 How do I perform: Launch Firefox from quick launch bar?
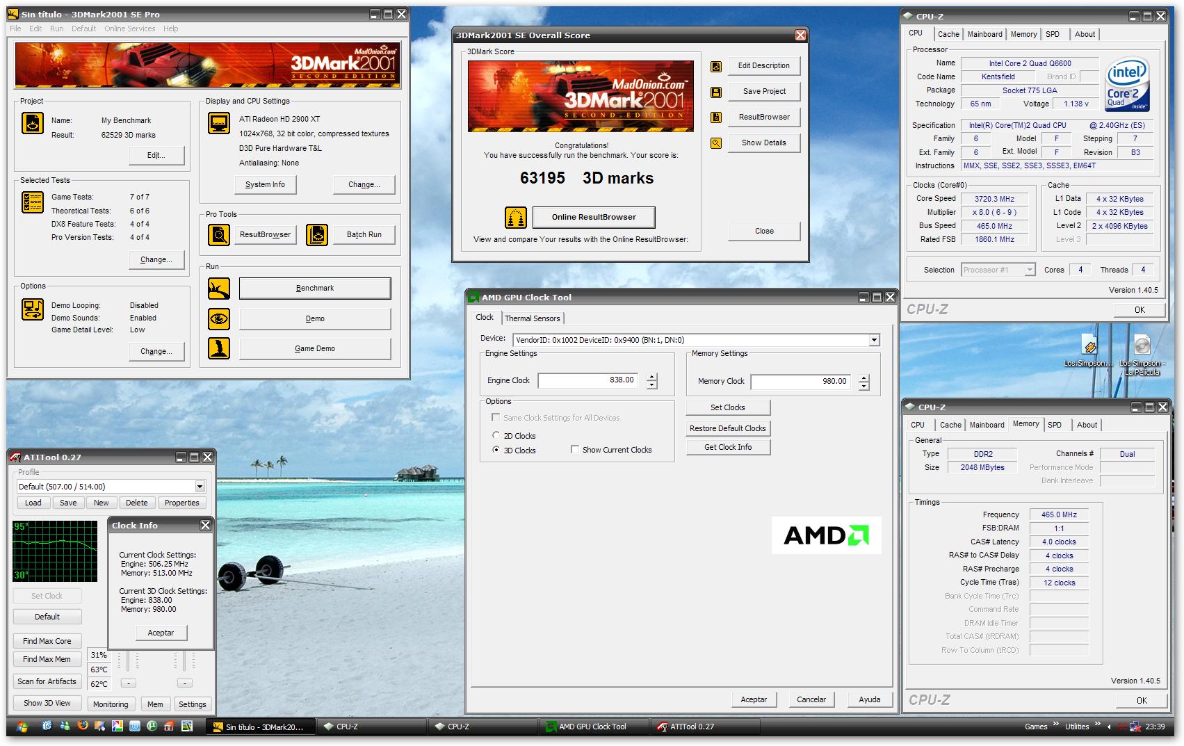[x=83, y=727]
